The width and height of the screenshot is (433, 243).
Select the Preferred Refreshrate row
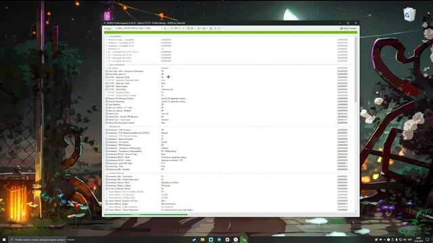pos(229,101)
